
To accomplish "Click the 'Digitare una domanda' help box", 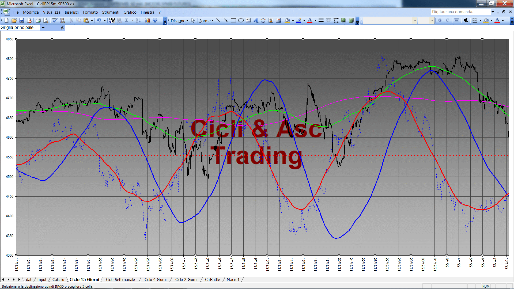I will pos(460,12).
